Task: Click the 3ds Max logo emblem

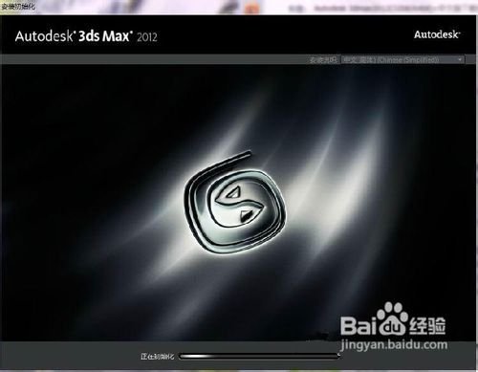Action: [235, 203]
